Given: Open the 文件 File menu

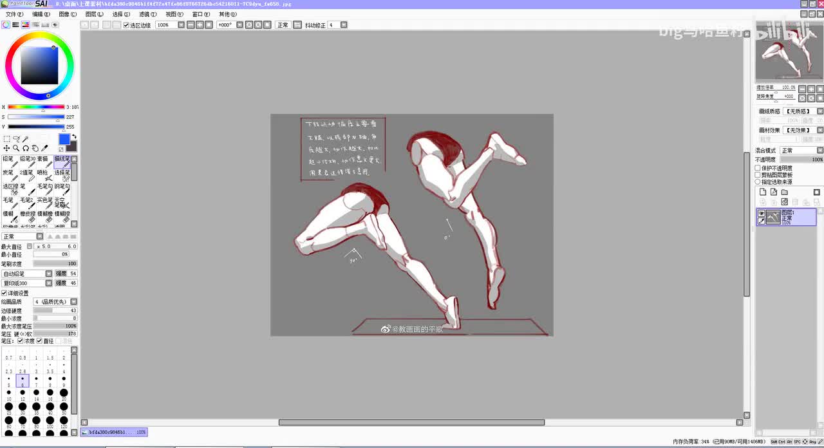Looking at the screenshot, I should point(14,14).
